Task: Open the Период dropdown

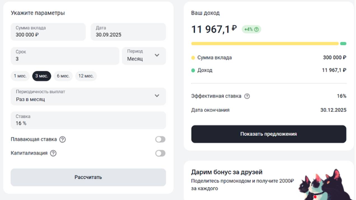Action: click(x=144, y=56)
